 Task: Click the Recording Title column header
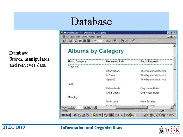pyautogui.click(x=115, y=61)
